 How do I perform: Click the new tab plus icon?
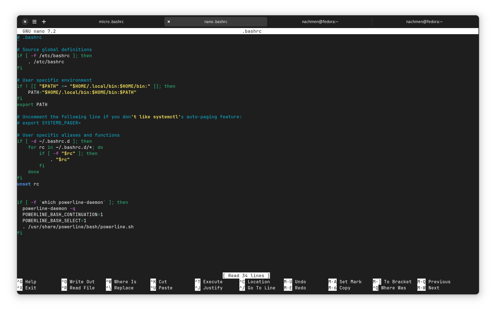coord(44,22)
